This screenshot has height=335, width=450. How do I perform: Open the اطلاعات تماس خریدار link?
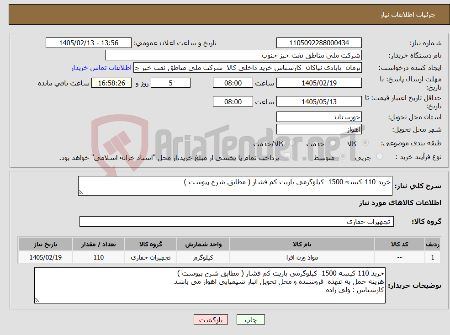click(101, 68)
